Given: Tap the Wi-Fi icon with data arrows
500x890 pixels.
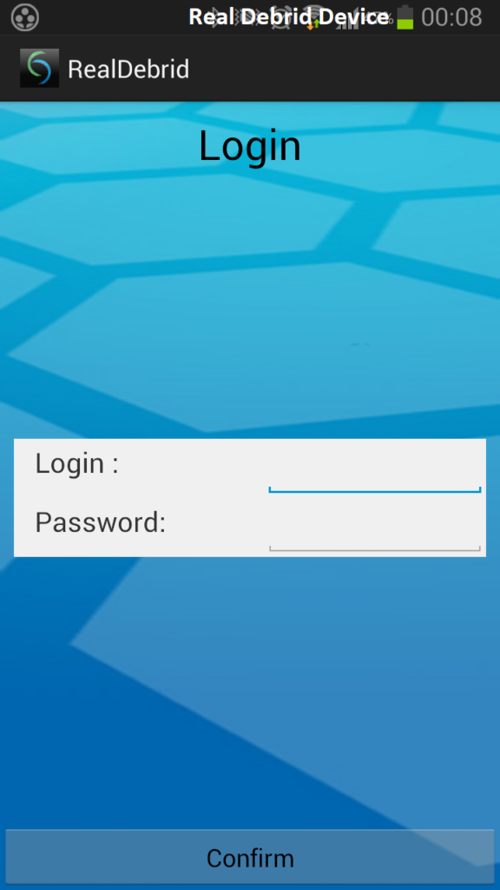Looking at the screenshot, I should click(x=312, y=17).
